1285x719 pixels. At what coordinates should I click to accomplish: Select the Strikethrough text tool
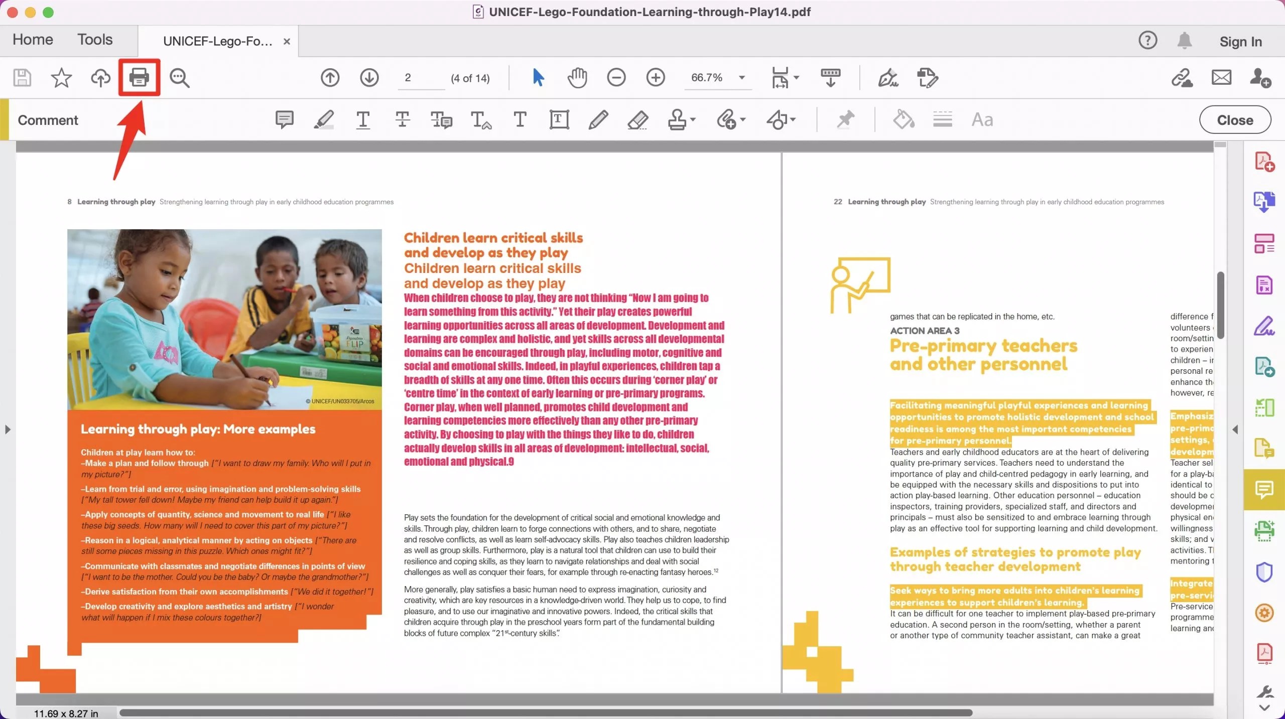point(402,119)
